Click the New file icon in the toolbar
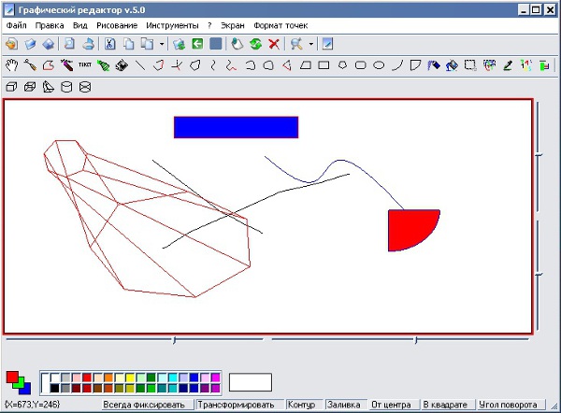This screenshot has width=561, height=413. coord(12,44)
